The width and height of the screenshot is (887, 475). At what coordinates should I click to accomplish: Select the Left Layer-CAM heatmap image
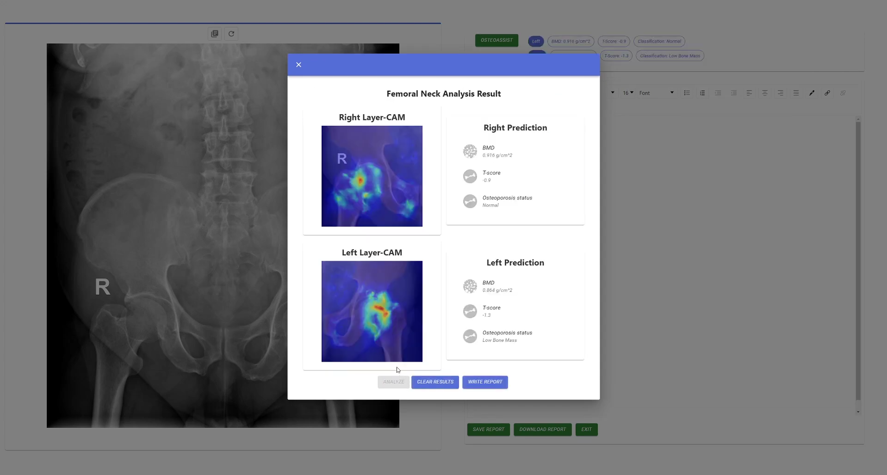pos(372,311)
